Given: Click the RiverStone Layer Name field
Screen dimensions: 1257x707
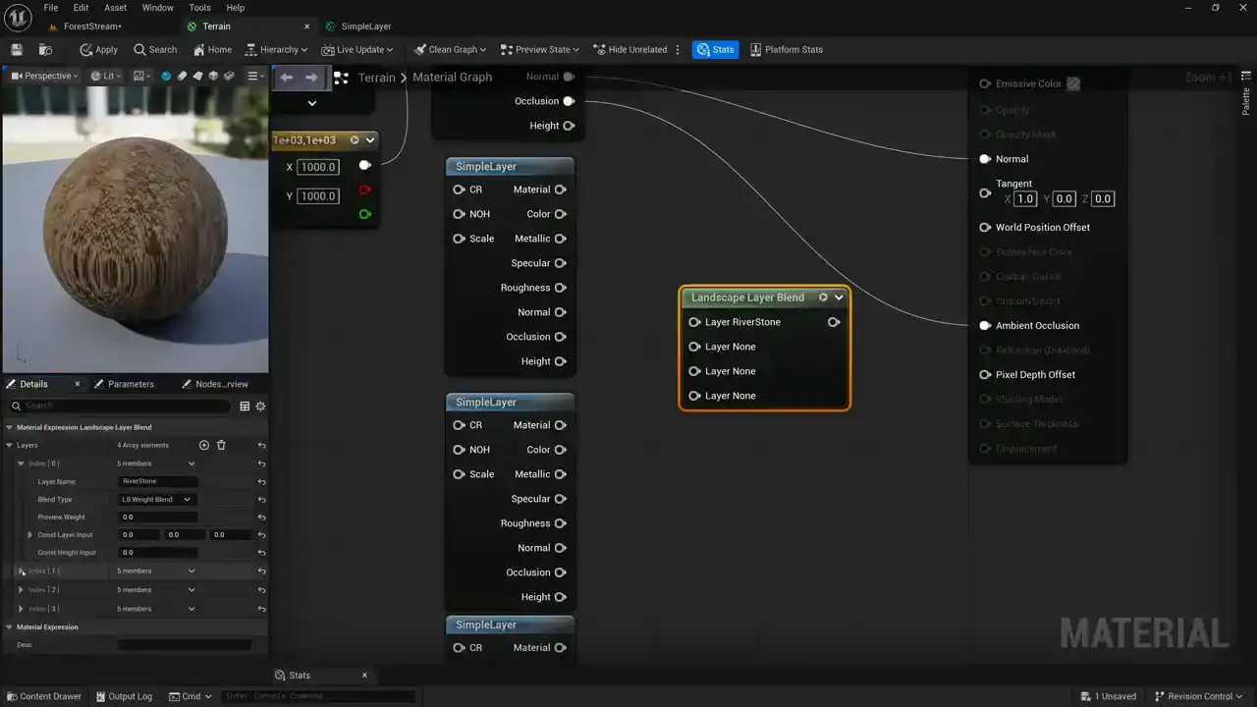Looking at the screenshot, I should tap(157, 482).
